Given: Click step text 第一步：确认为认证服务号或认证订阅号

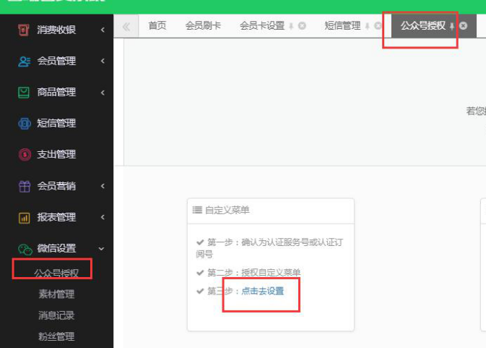Looking at the screenshot, I should click(269, 248).
